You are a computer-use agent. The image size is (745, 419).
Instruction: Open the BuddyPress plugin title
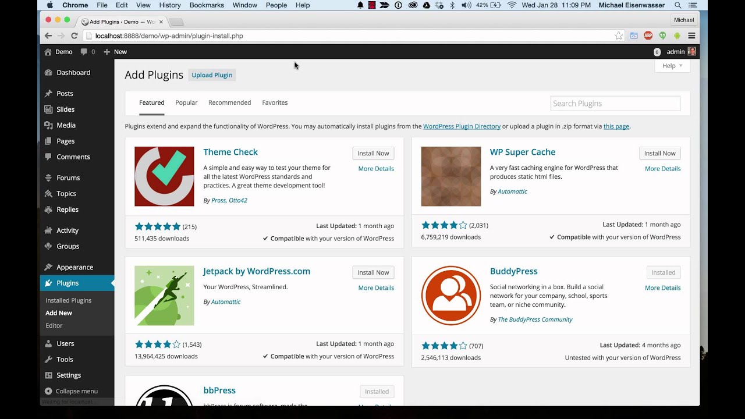click(513, 272)
